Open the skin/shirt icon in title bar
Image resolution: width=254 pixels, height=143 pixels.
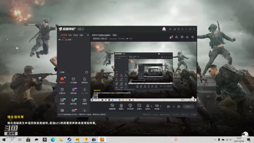point(178,29)
